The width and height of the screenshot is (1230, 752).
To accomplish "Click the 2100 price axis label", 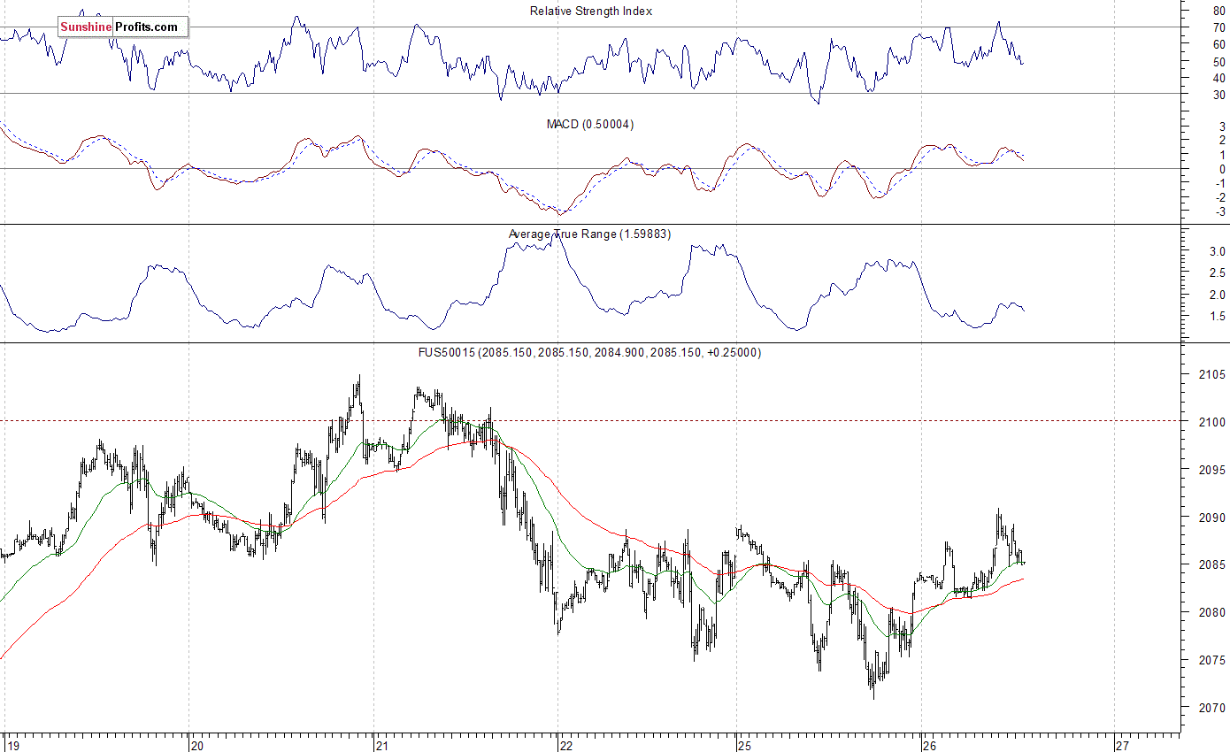I will click(1213, 423).
